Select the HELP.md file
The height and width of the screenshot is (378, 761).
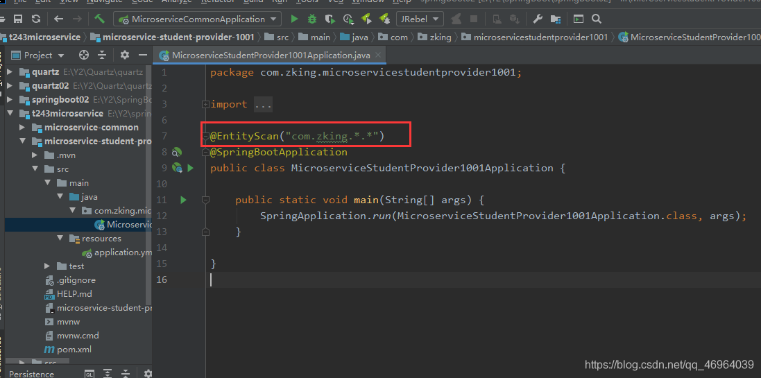68,293
